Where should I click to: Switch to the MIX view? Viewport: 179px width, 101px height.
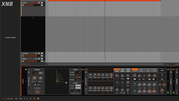pyautogui.click(x=16, y=98)
